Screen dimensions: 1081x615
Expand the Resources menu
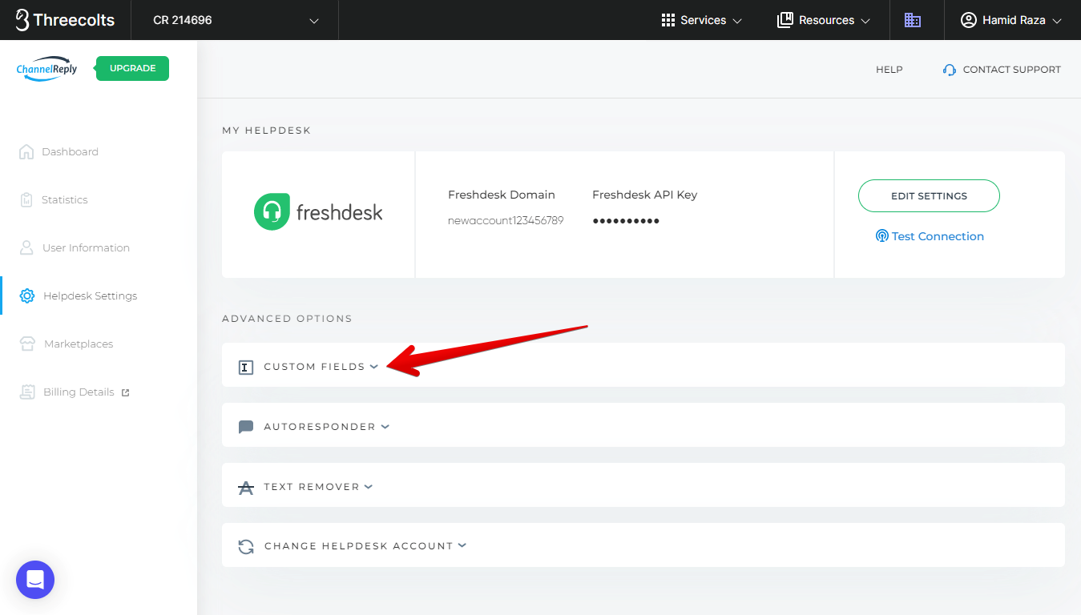tap(824, 20)
